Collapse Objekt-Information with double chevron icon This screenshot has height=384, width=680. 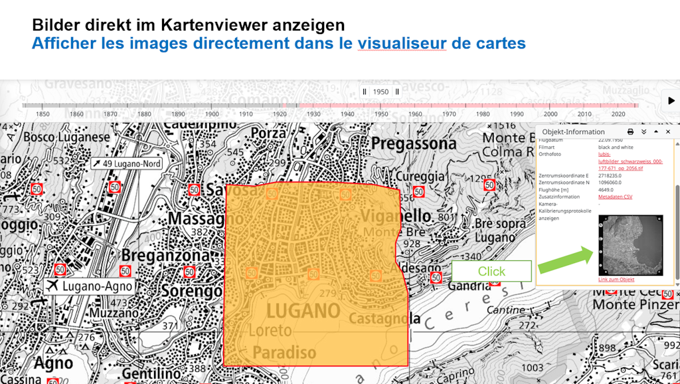643,132
